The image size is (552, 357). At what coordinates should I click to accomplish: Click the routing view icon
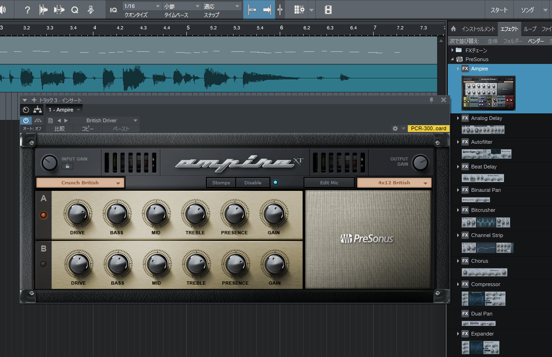pos(37,110)
